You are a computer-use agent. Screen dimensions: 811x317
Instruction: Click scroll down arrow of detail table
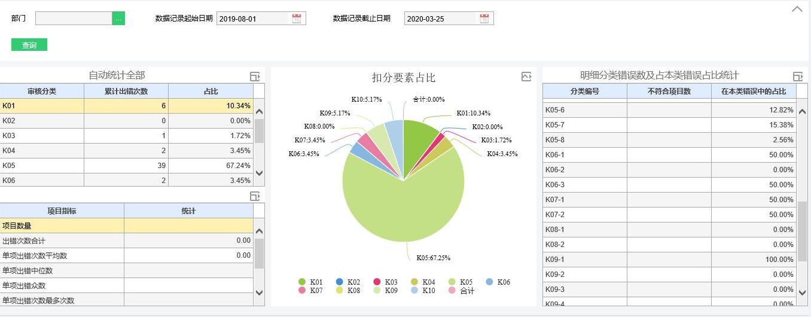(x=802, y=292)
